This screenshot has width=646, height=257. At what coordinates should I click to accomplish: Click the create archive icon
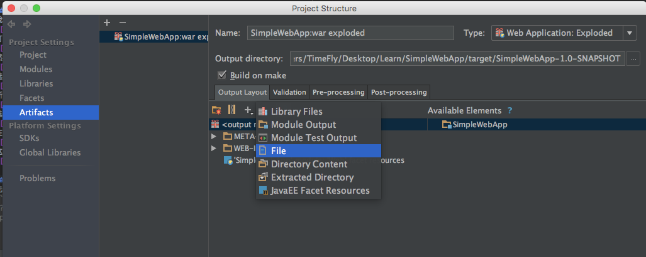232,110
